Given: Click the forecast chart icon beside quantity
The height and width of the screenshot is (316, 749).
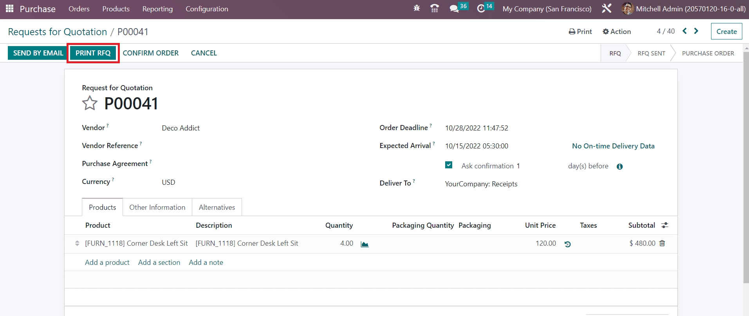Looking at the screenshot, I should 365,244.
